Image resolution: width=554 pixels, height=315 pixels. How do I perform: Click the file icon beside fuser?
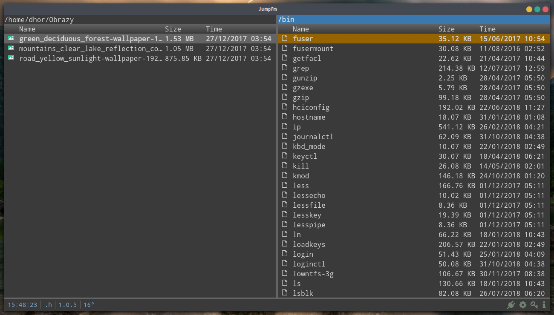pos(285,38)
